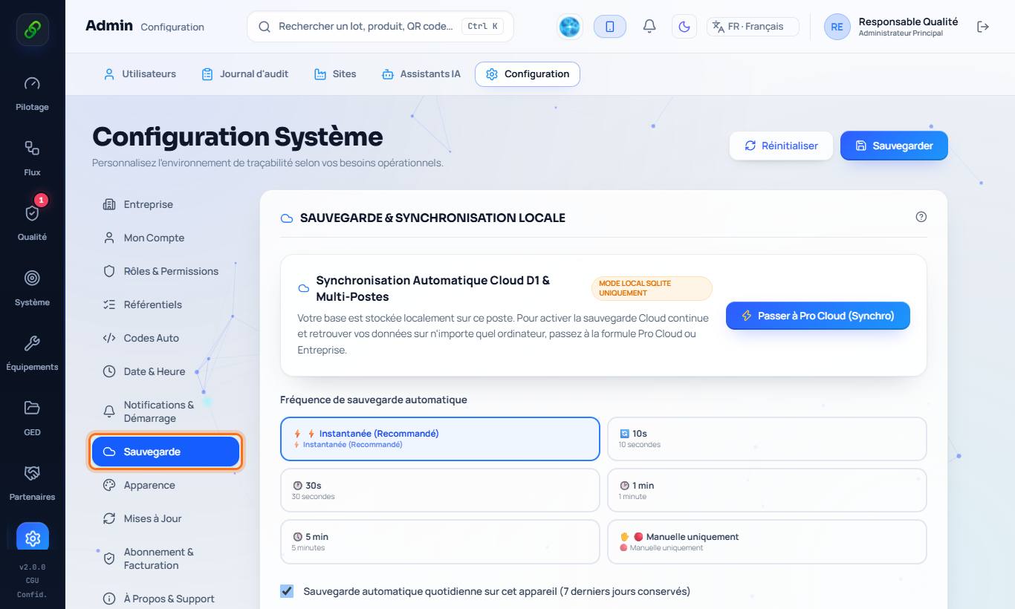Click the RE user avatar
The width and height of the screenshot is (1015, 609).
pyautogui.click(x=837, y=27)
